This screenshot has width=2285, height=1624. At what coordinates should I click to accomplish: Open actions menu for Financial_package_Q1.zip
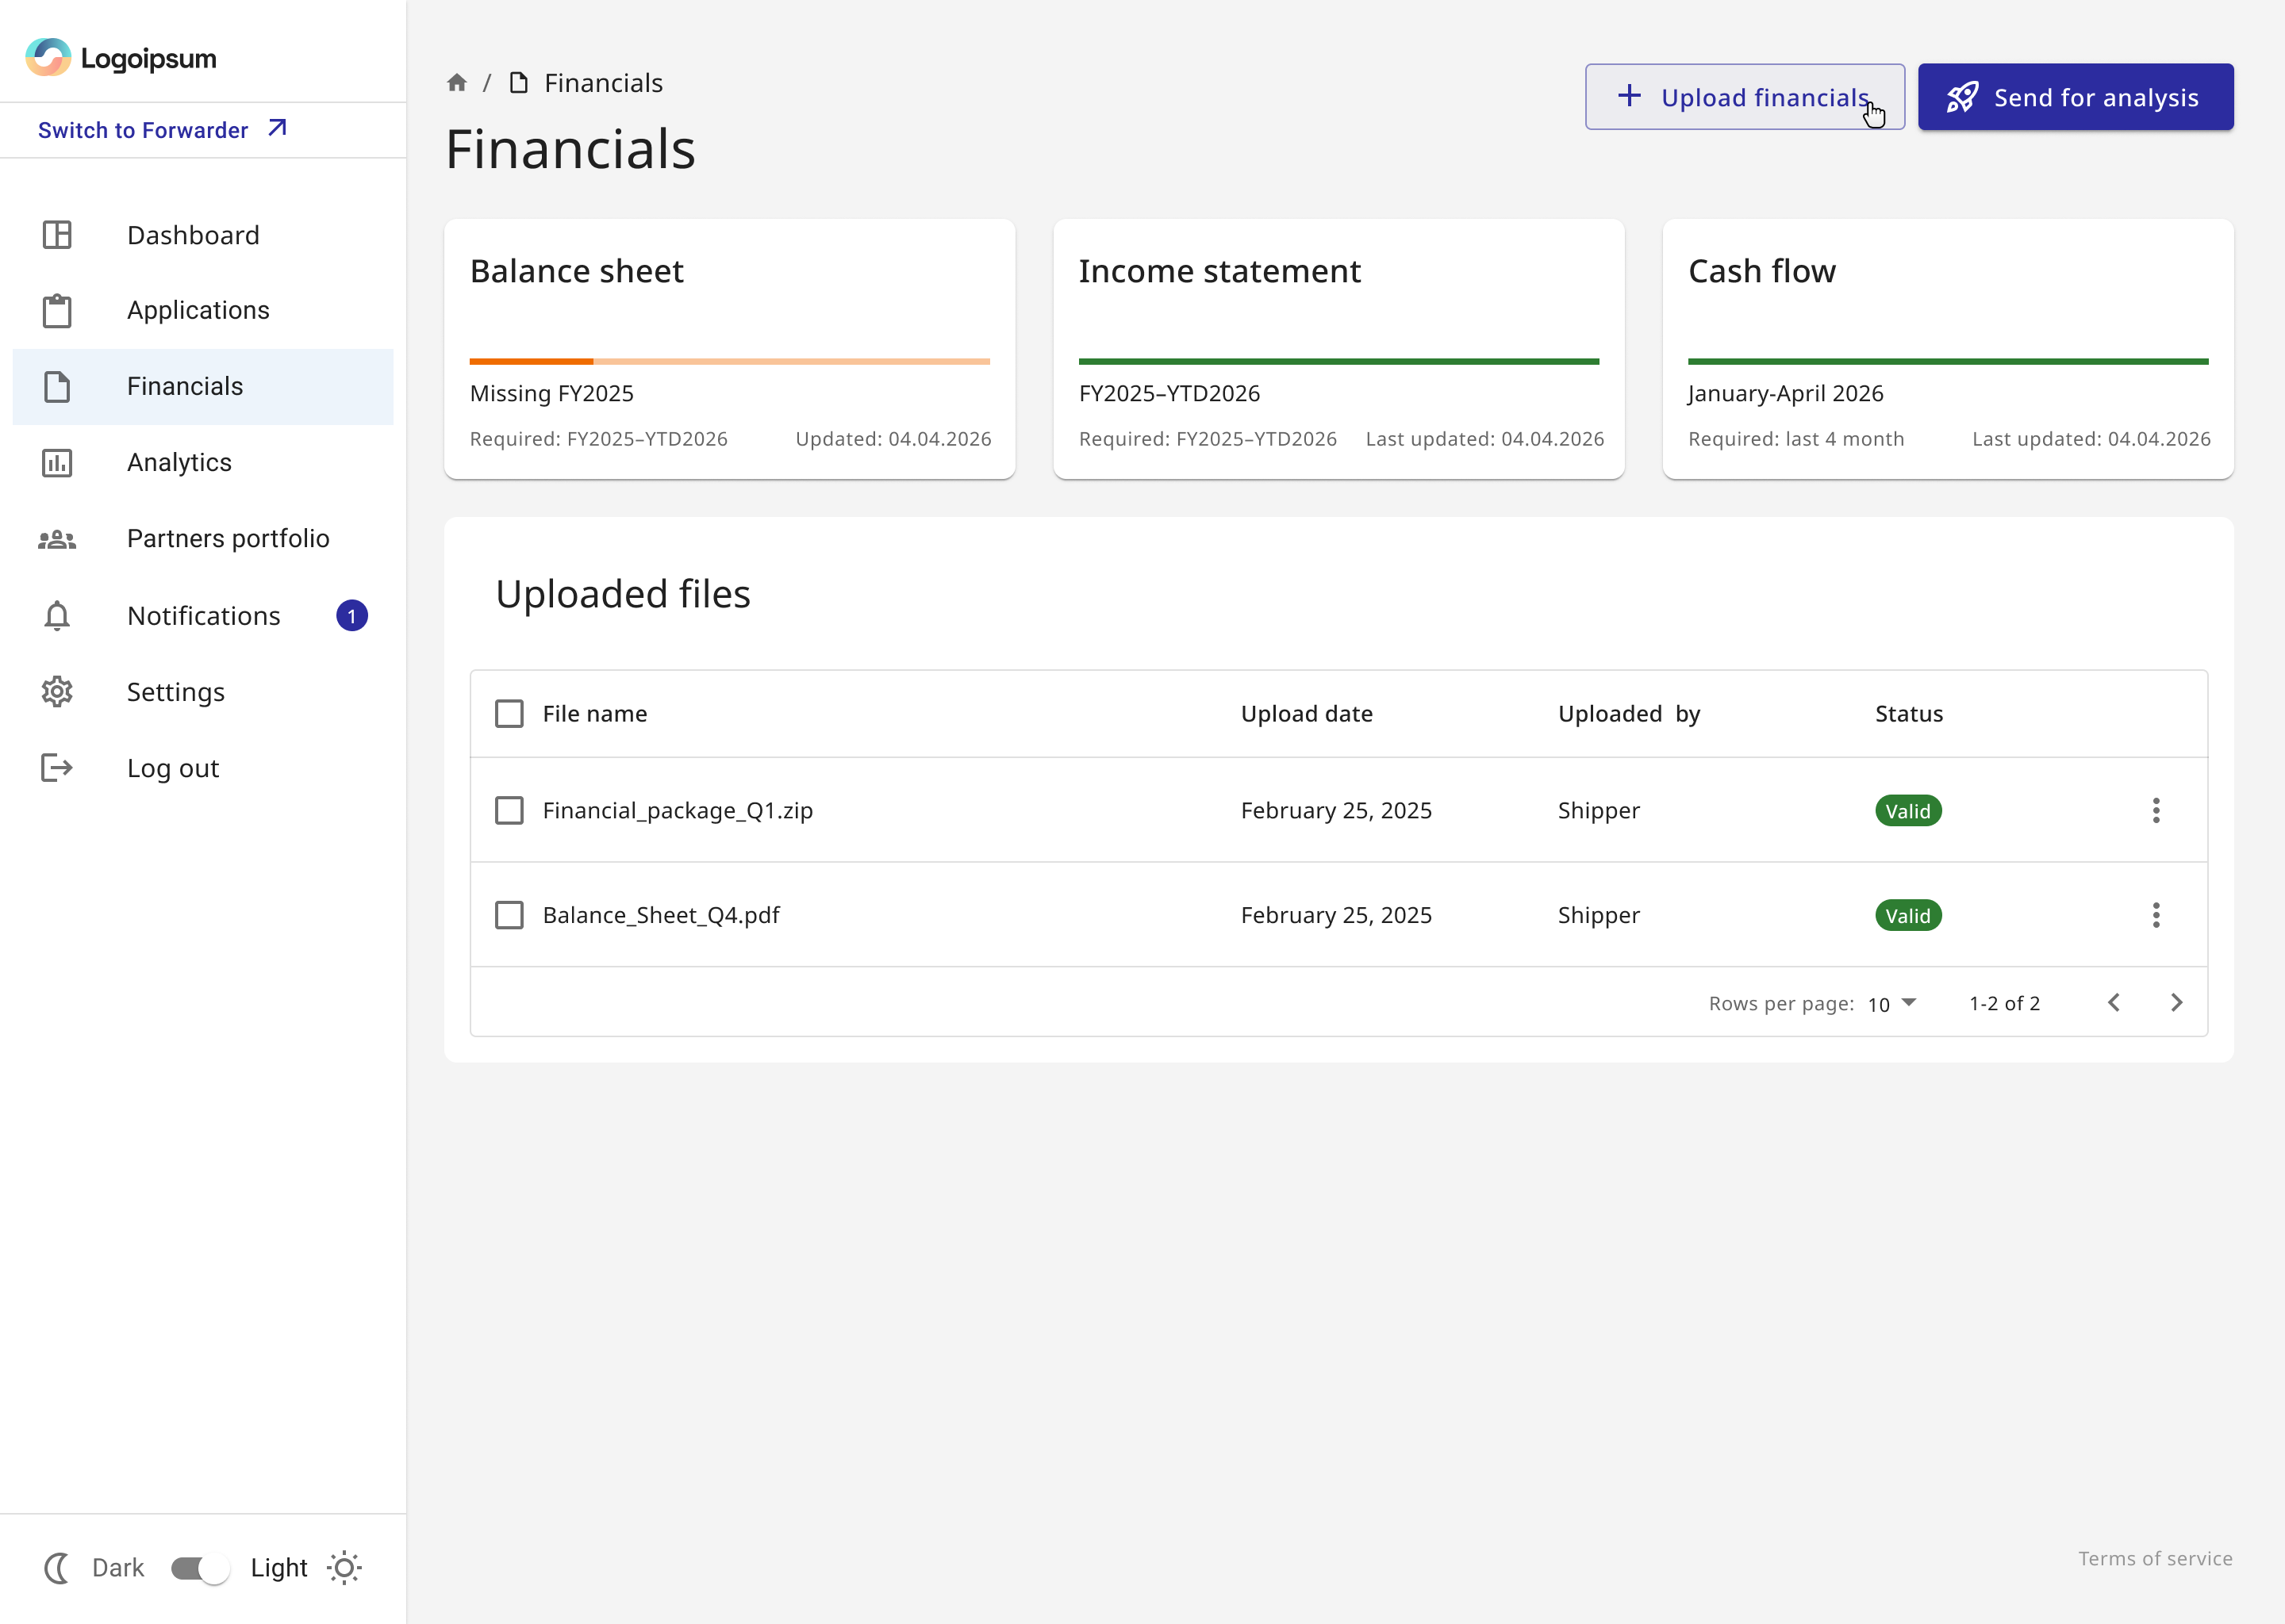tap(2156, 810)
